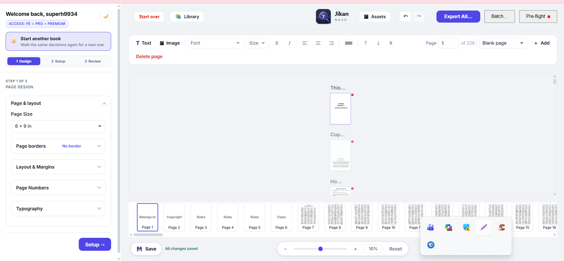Screen dimensions: 564x261
Task: Center-align the text
Action: [318, 43]
